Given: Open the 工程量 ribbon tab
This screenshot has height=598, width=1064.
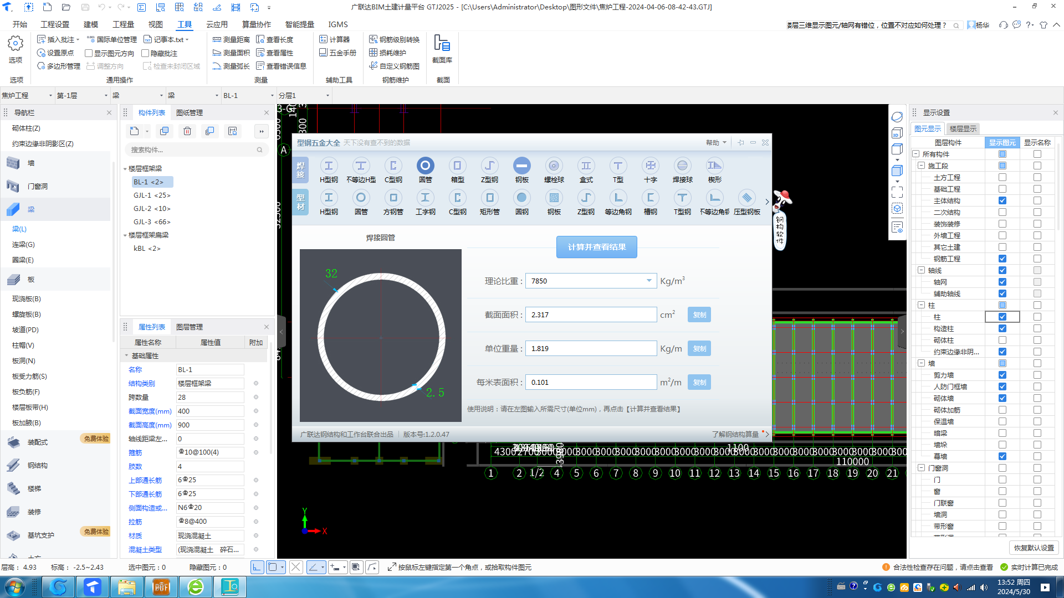Looking at the screenshot, I should coord(123,24).
